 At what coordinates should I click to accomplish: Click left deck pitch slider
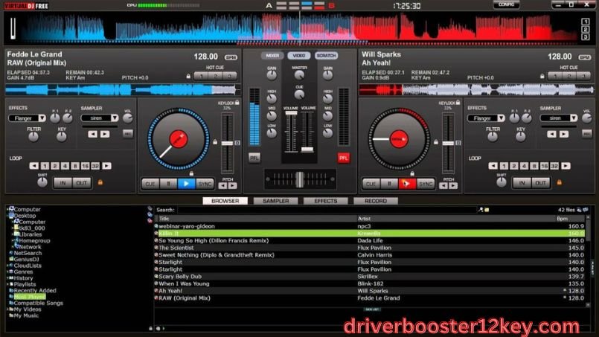point(227,144)
